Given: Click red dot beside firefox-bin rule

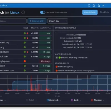Looking at the screenshot, I should click(57, 67).
